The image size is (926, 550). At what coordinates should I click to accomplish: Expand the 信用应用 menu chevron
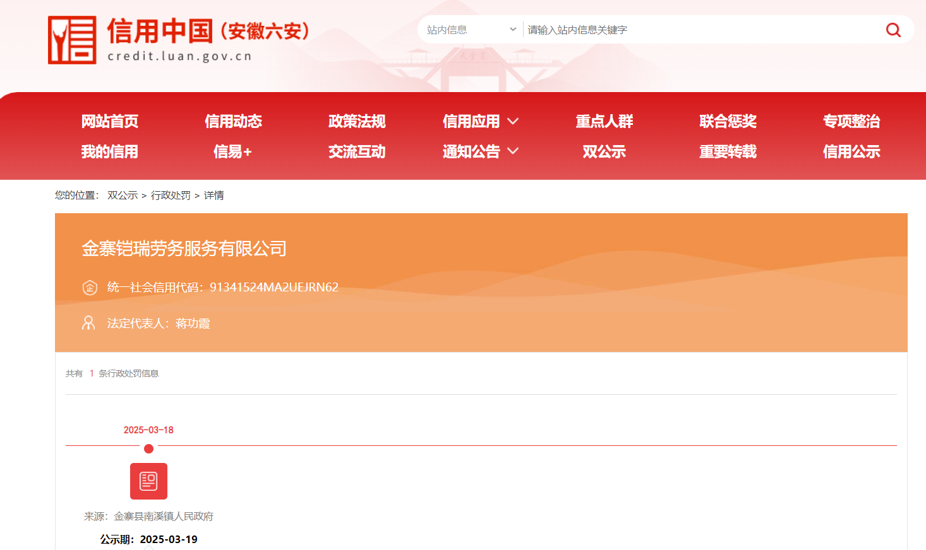513,121
